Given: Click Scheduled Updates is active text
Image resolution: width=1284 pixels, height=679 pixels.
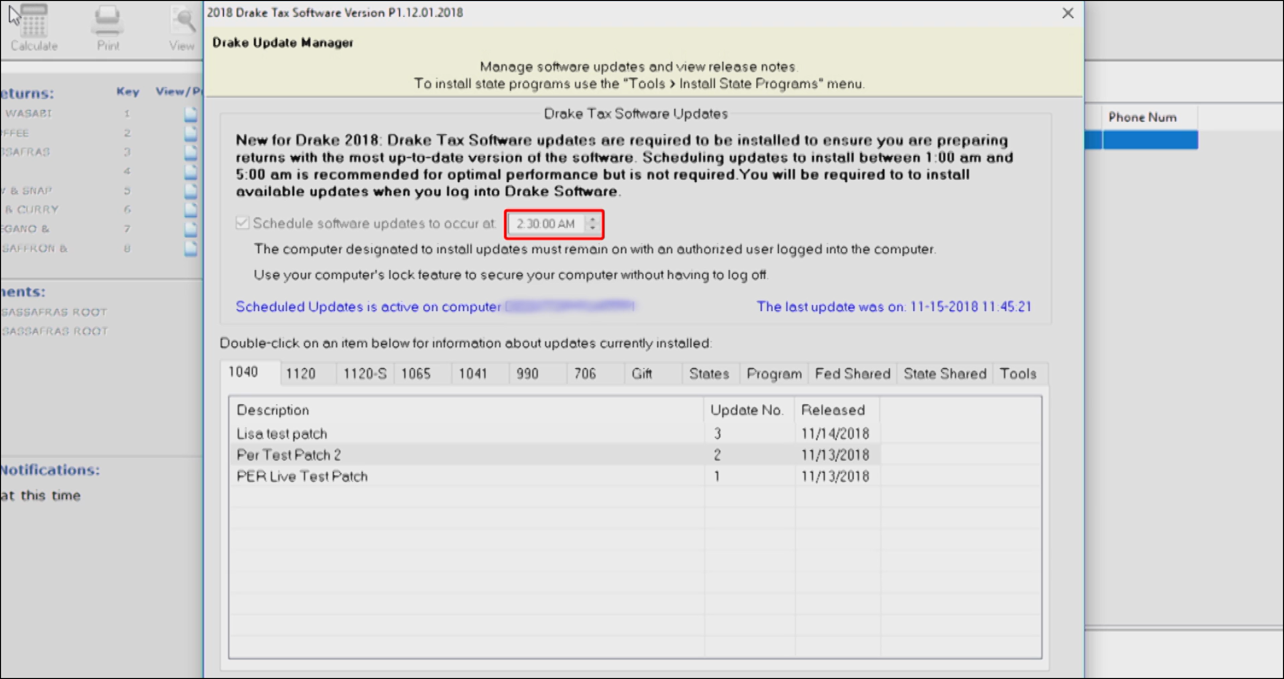Looking at the screenshot, I should click(x=368, y=306).
